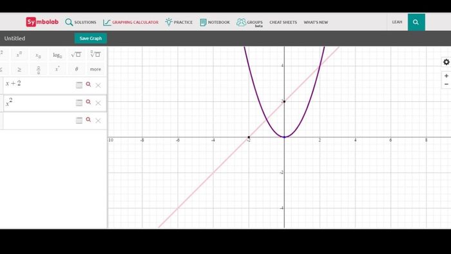Open the Notebook section
This screenshot has width=451, height=254.
click(x=215, y=22)
